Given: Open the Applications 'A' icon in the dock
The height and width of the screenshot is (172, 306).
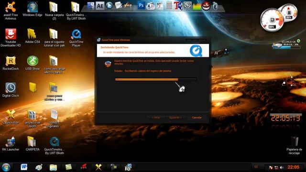Looking at the screenshot, I should pyautogui.click(x=128, y=5).
